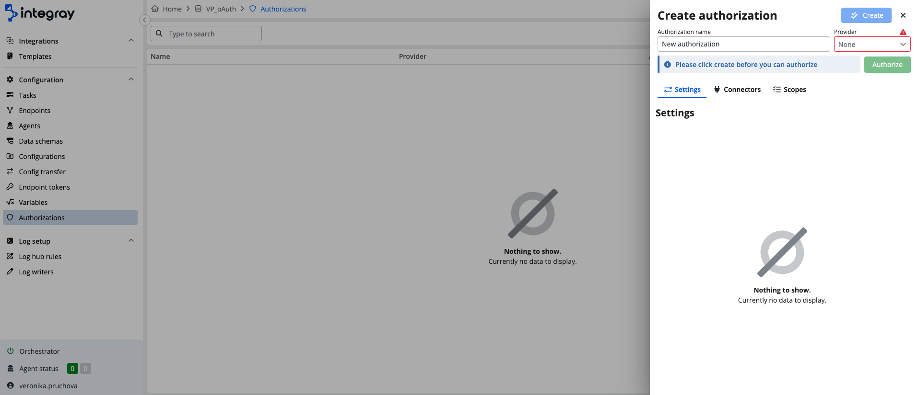The image size is (918, 395).
Task: Open the Provider dropdown
Action: point(871,44)
